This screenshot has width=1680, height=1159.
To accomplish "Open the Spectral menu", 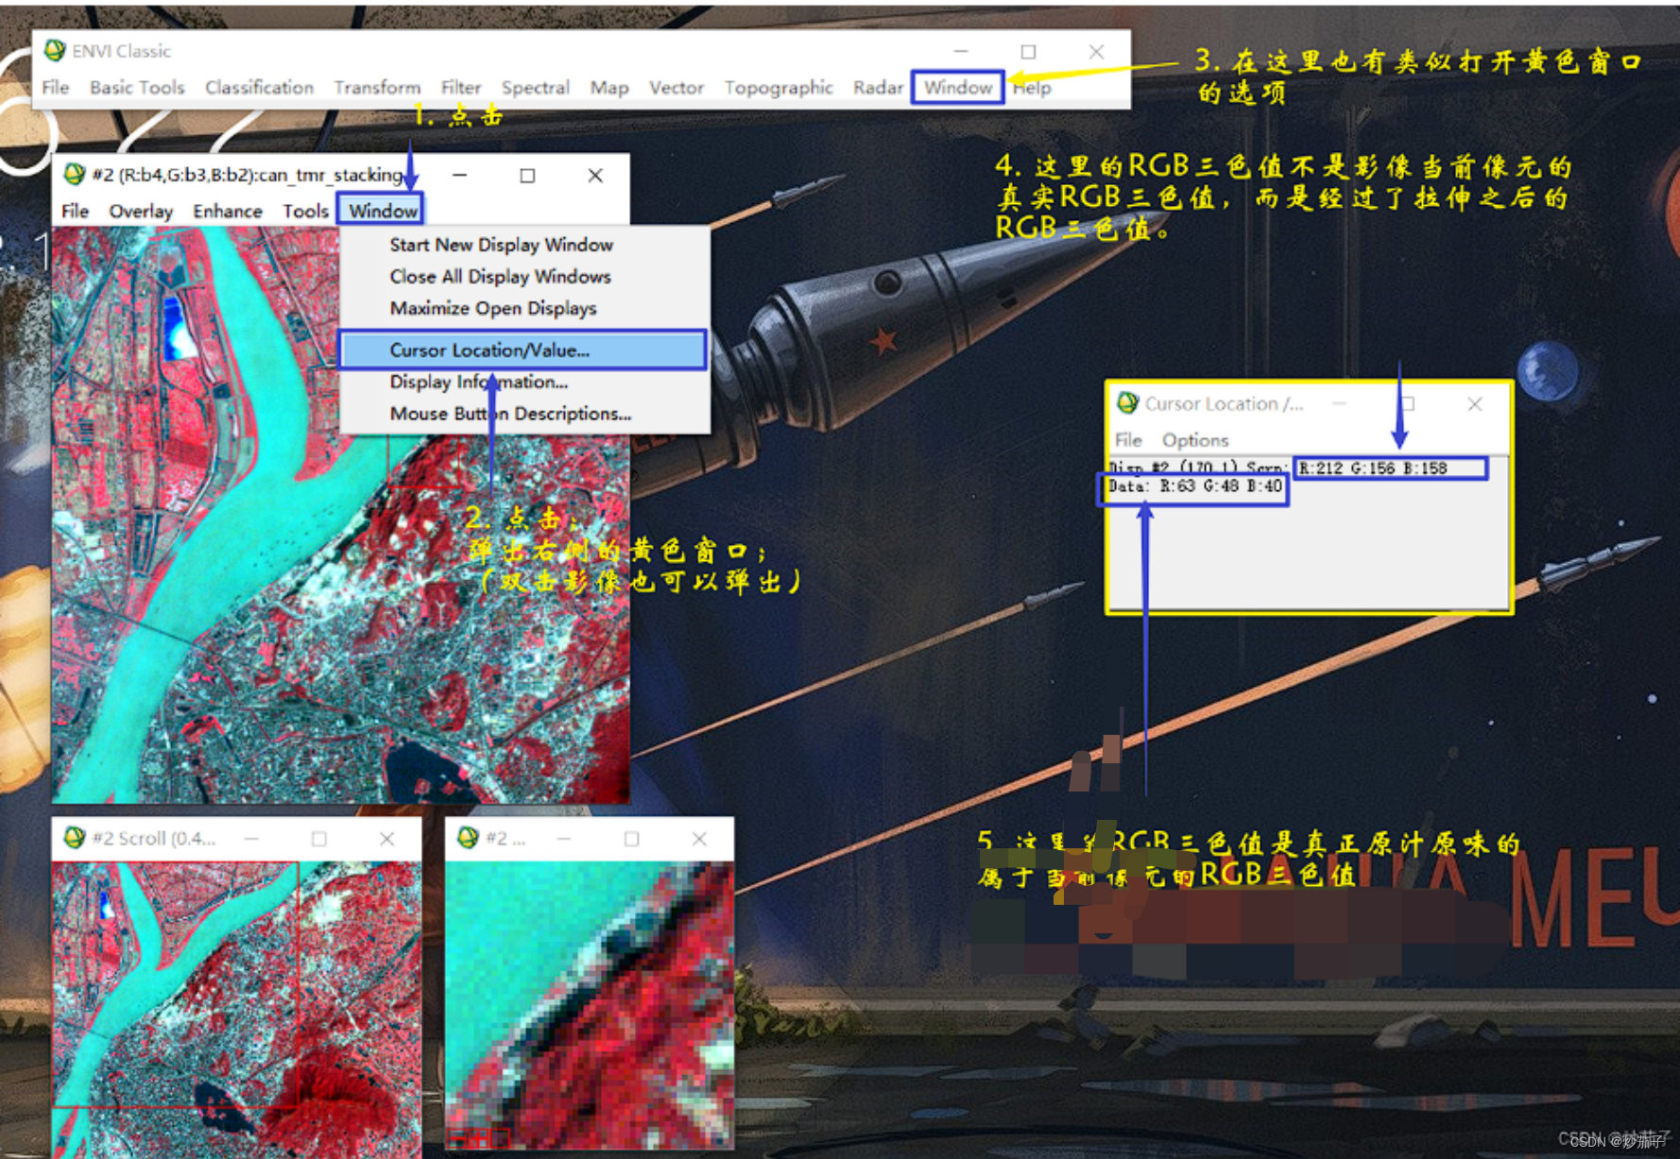I will click(x=536, y=87).
